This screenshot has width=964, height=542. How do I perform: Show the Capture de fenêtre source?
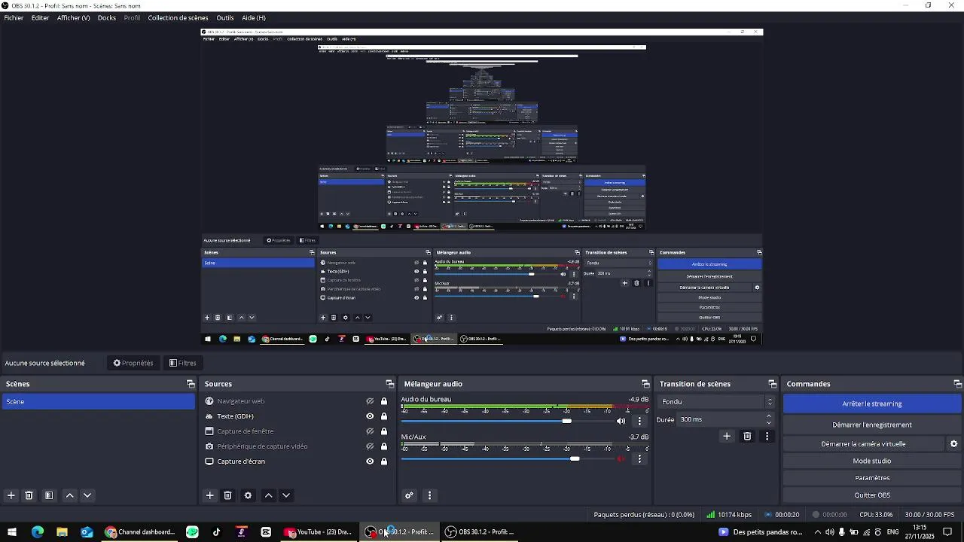click(x=370, y=431)
